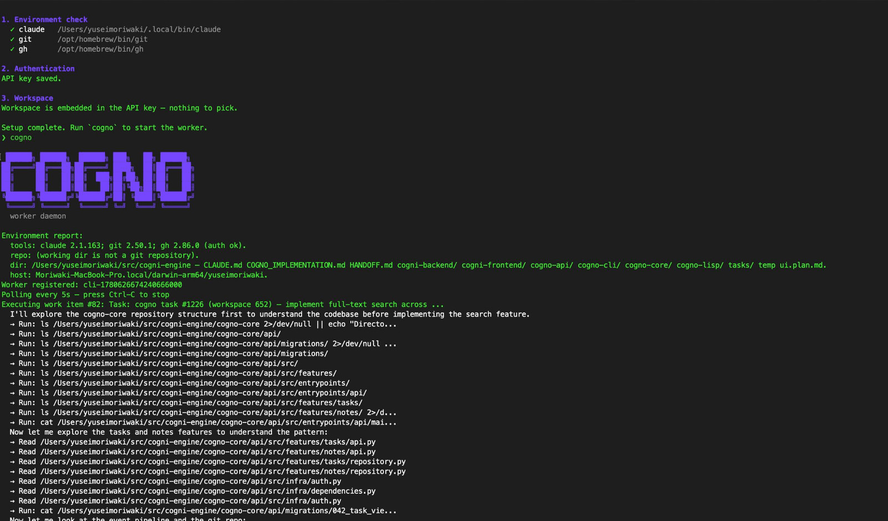Click the 'host: Moriwaki-MacBook-Pro.local' line

pos(139,275)
